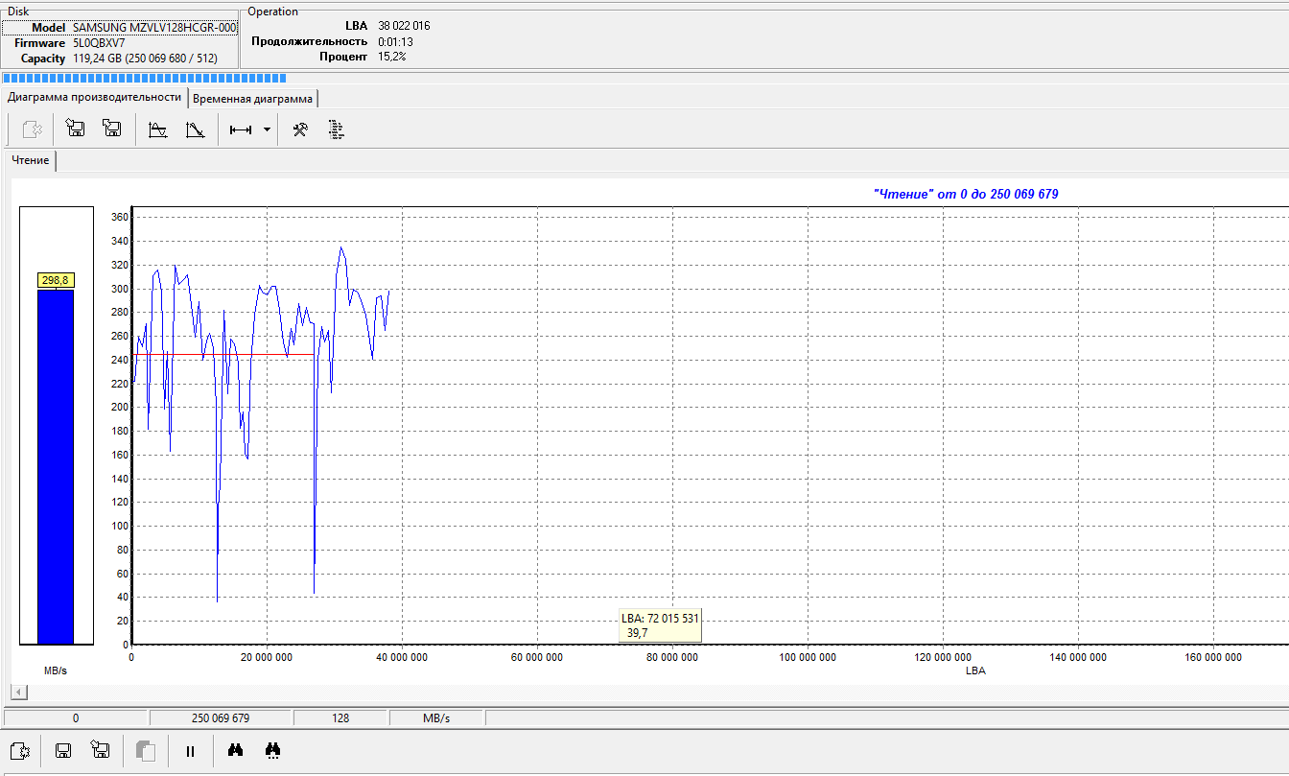
Task: Click the capacity value 119,24 GB
Action: coord(145,59)
